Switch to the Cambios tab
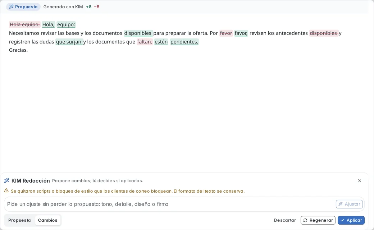 pos(48,220)
